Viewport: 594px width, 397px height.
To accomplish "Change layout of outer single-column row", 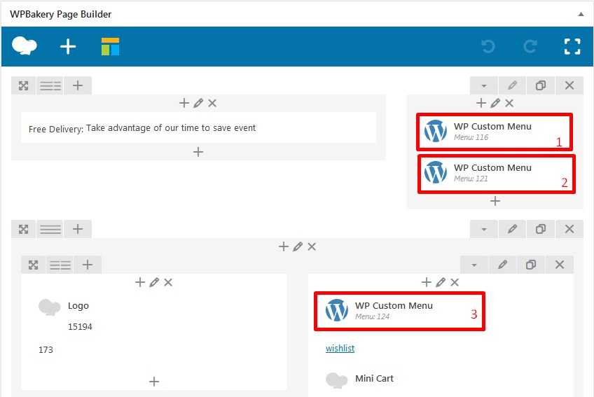I will 50,229.
